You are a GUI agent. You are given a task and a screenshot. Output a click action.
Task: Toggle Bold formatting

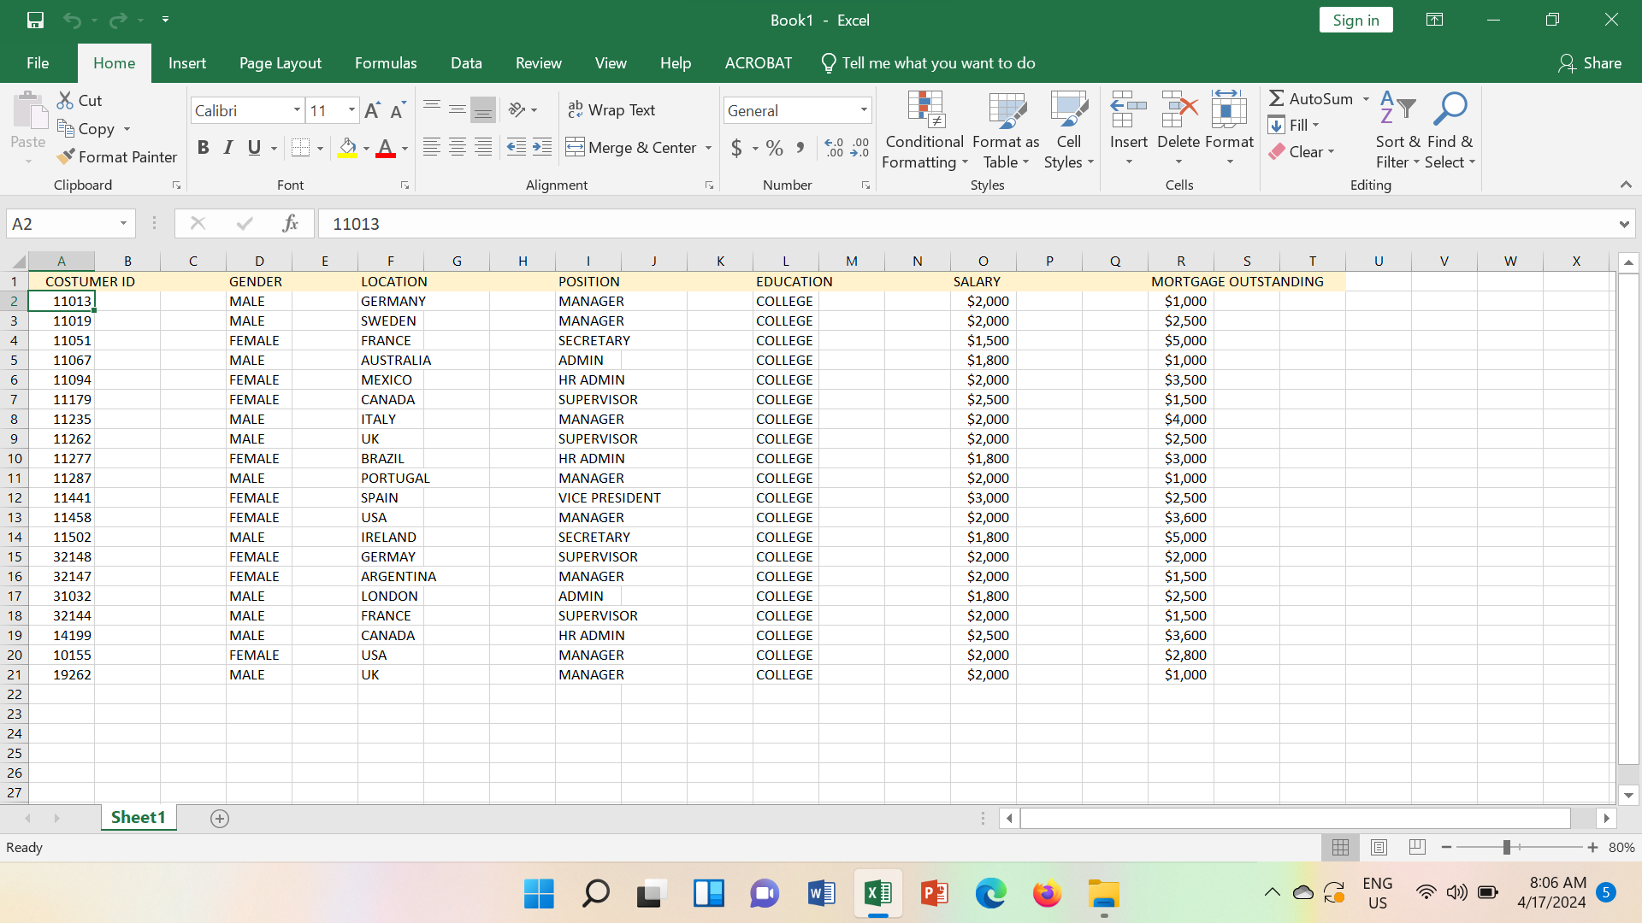203,147
